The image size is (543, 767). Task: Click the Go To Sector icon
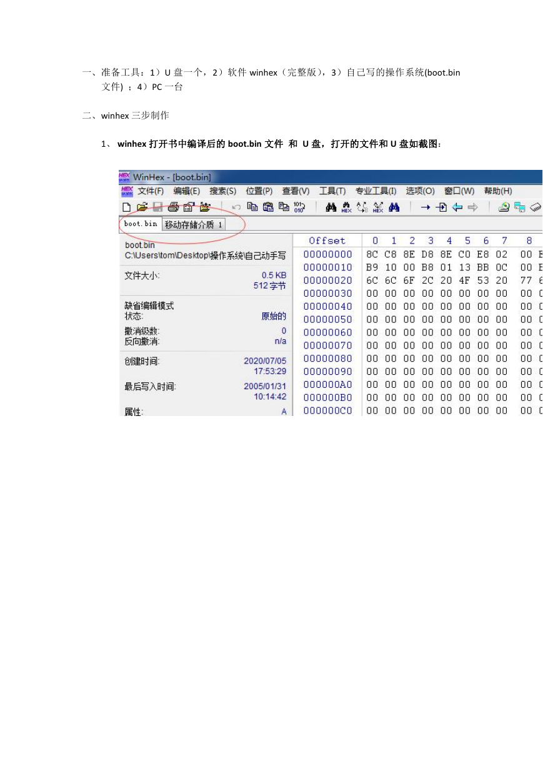(442, 207)
